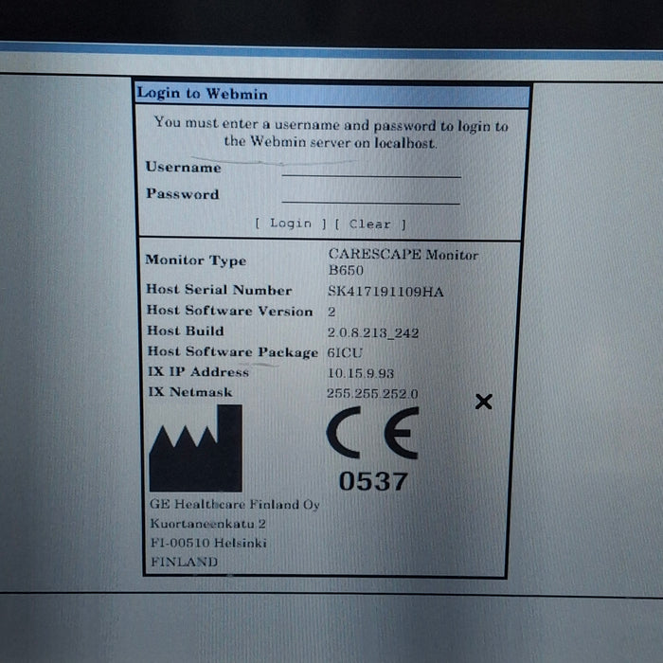Click the black X mark beside netmask
This screenshot has width=663, height=663.
(483, 402)
